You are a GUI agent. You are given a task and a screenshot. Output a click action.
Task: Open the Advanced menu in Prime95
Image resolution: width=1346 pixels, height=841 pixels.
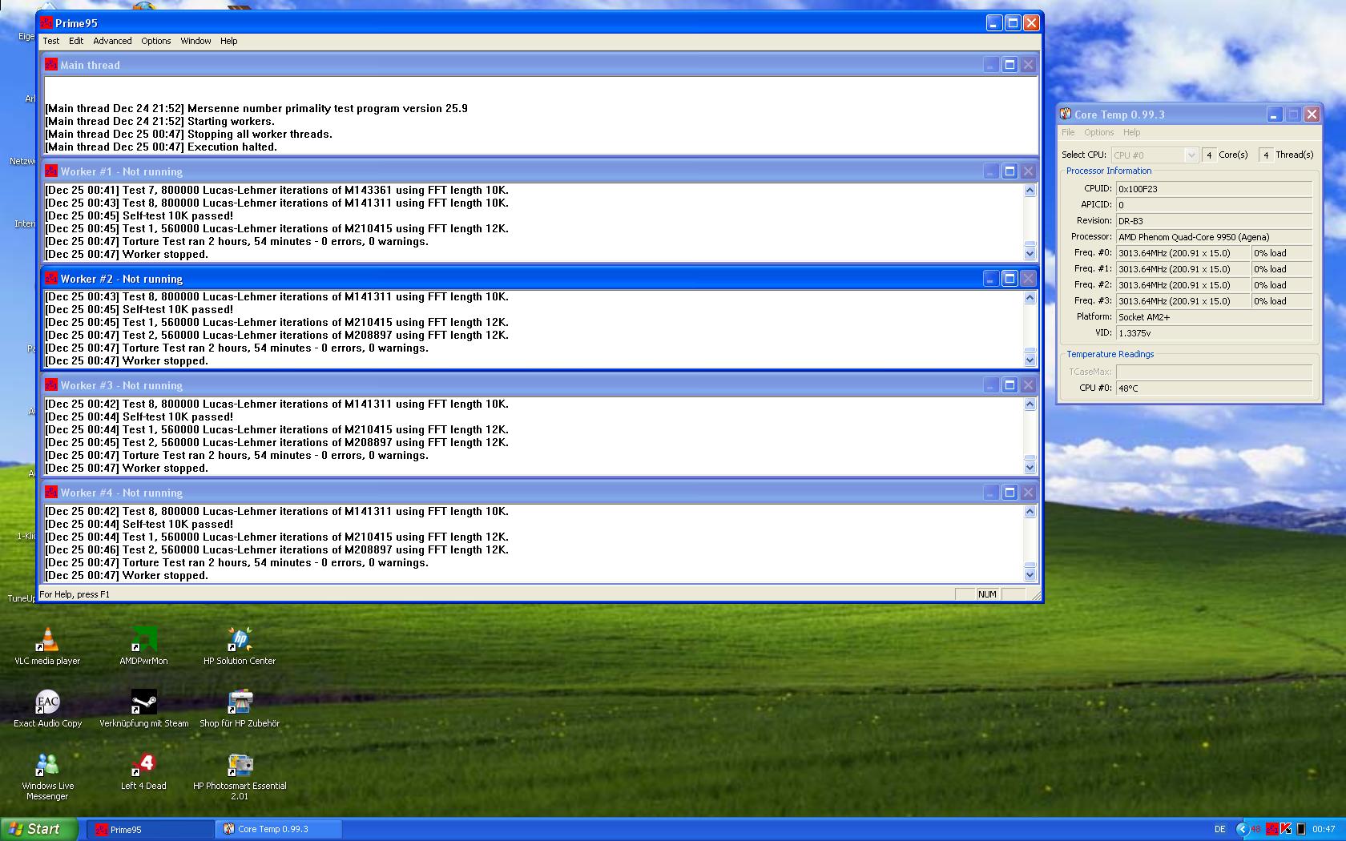pos(112,41)
